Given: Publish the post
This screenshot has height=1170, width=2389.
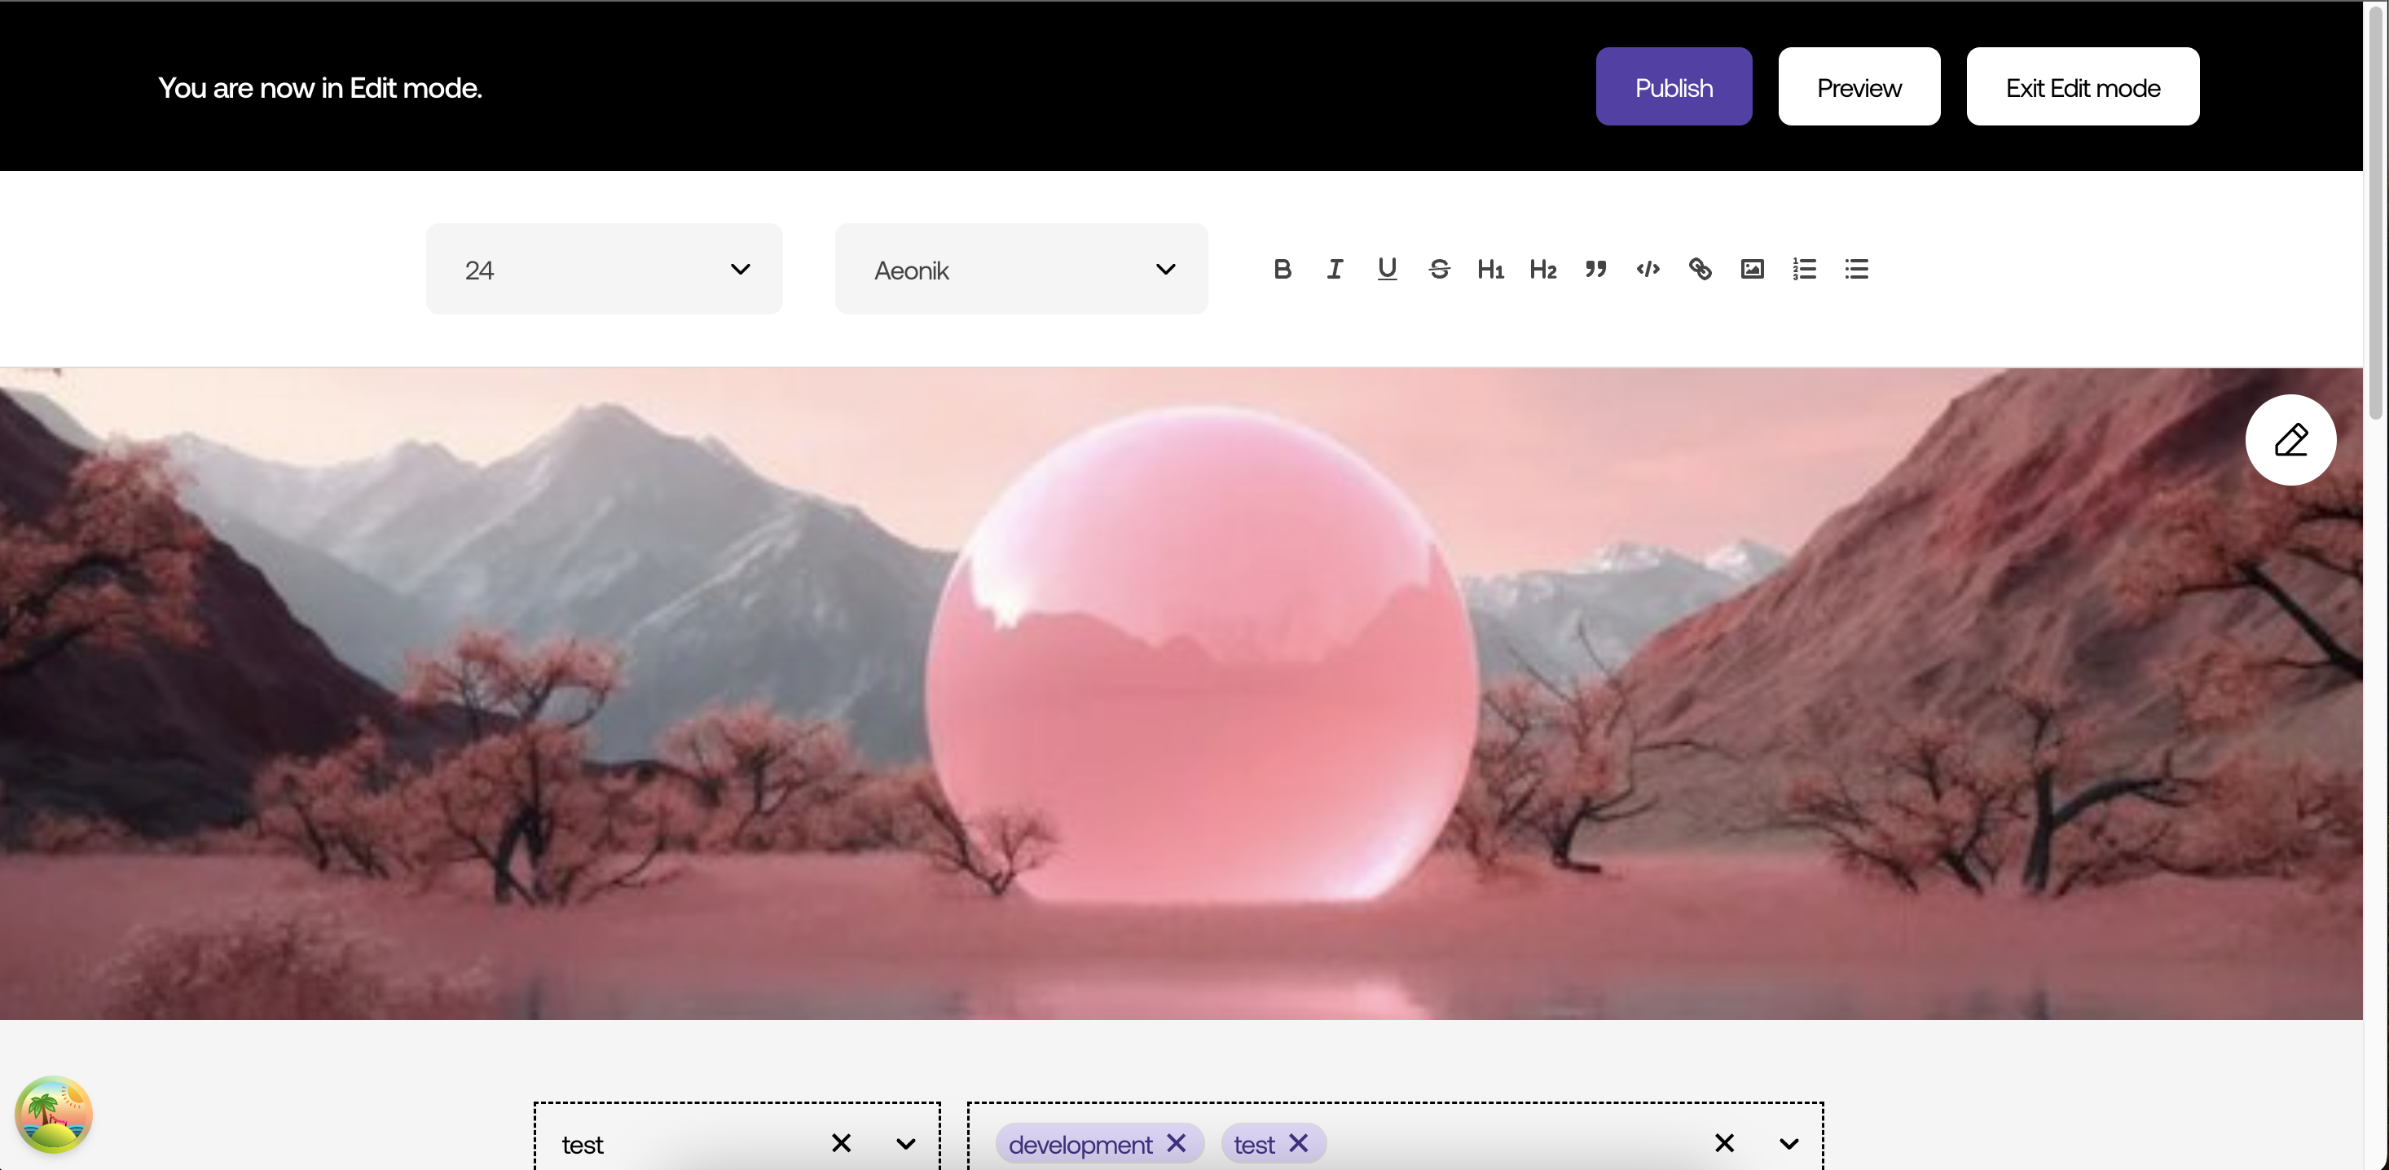Looking at the screenshot, I should (1674, 86).
